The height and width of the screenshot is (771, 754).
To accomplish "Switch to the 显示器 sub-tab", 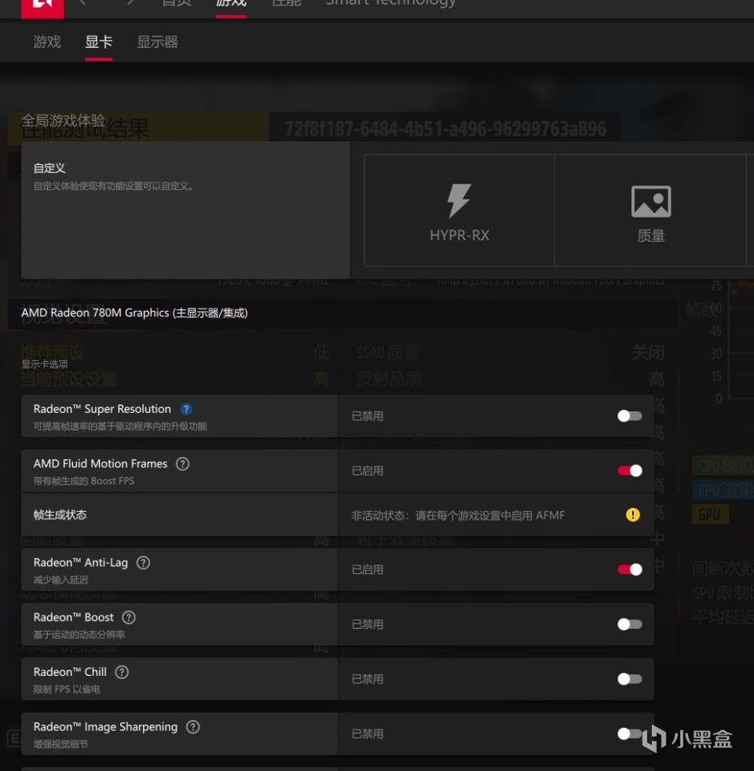I will click(x=157, y=42).
